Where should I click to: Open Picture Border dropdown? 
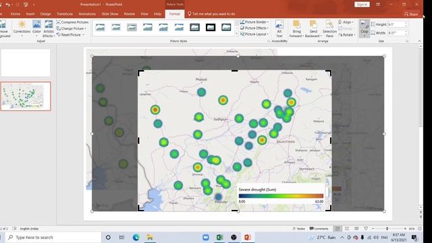[254, 22]
